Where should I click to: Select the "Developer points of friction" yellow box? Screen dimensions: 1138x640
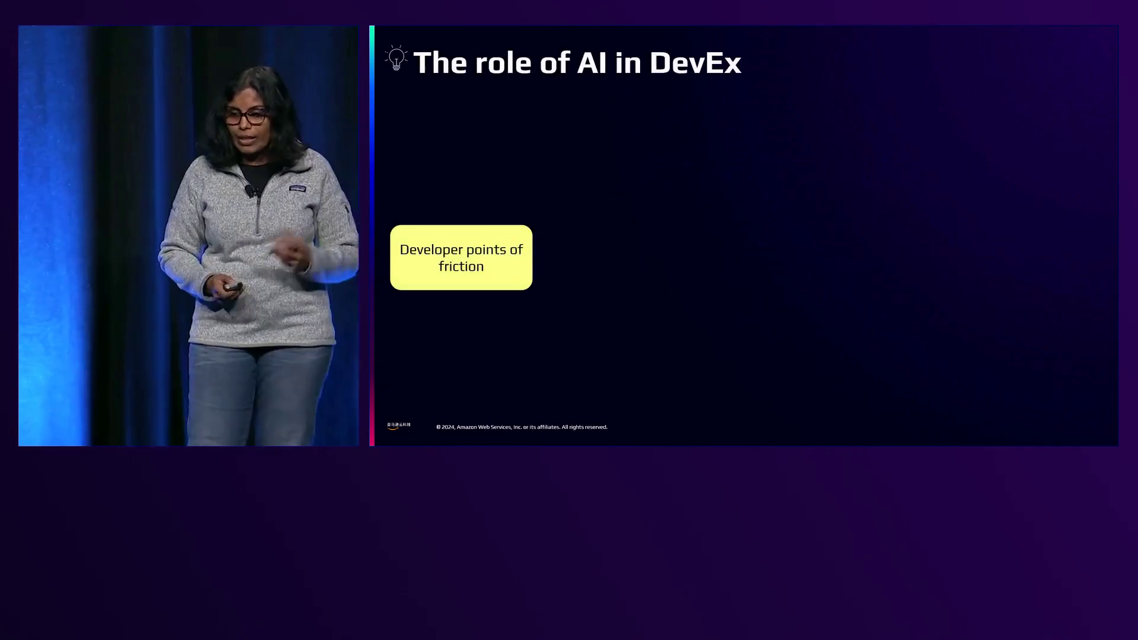click(461, 257)
